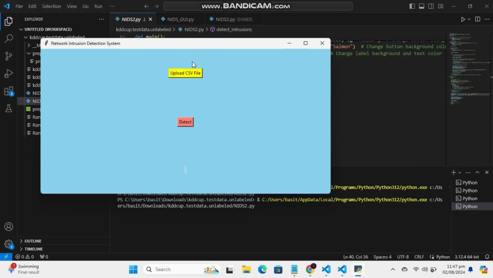Open Microsoft Edge from taskbar

262,269
